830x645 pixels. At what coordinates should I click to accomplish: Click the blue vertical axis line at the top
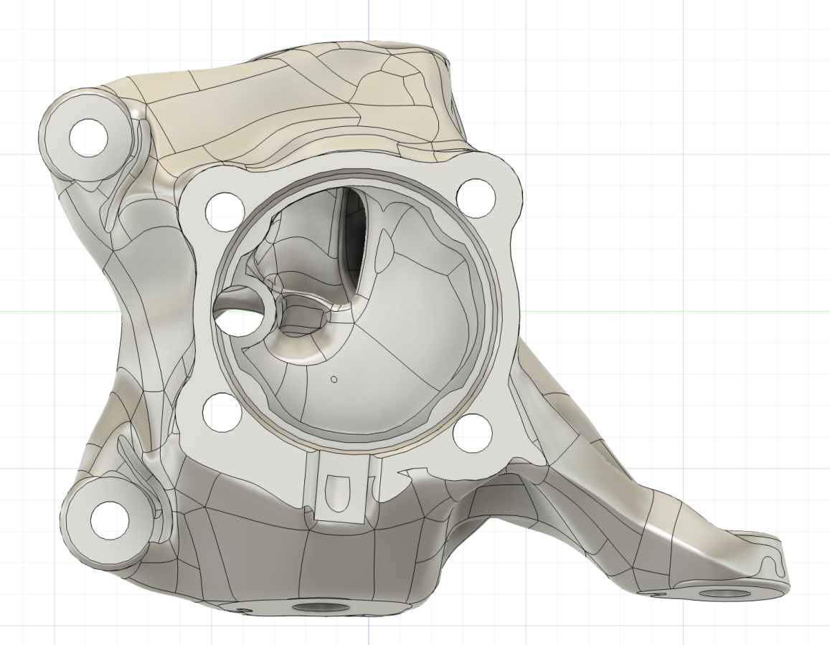click(369, 21)
